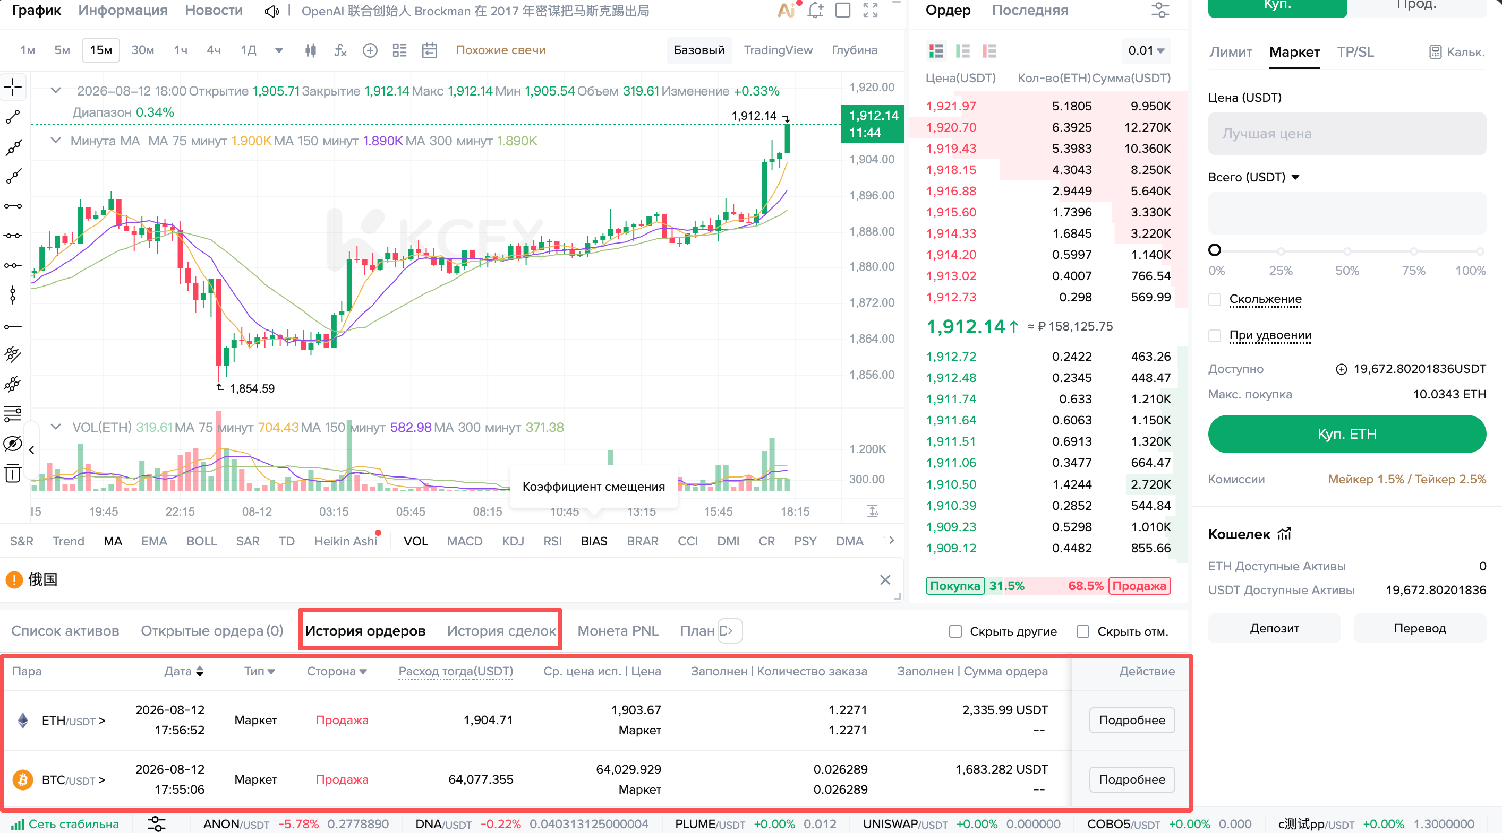The height and width of the screenshot is (833, 1502).
Task: Expand the Всего (USDT) unit dropdown
Action: pos(1295,177)
